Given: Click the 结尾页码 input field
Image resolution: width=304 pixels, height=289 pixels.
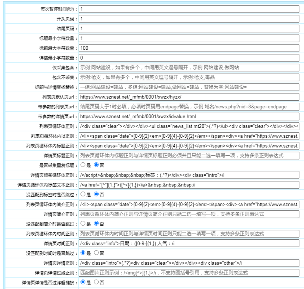Looking at the screenshot, I should coord(189,28).
